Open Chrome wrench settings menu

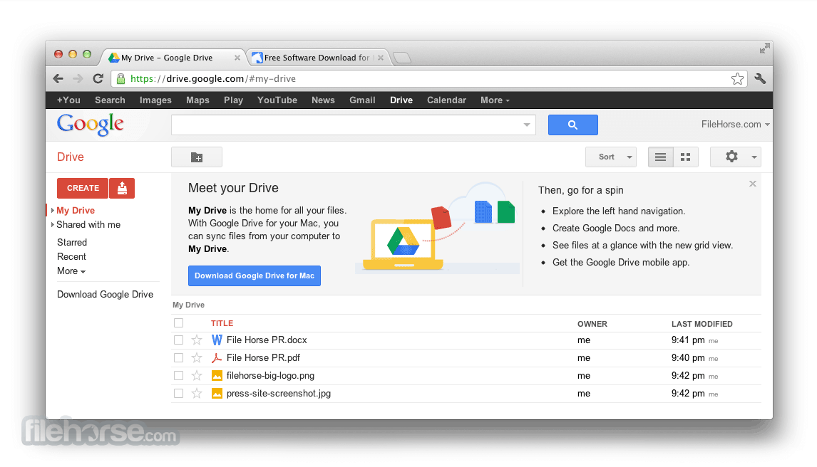point(760,78)
